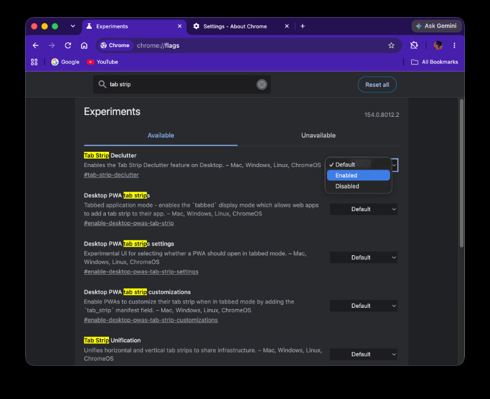Open the Extensions puzzle icon

pyautogui.click(x=414, y=45)
